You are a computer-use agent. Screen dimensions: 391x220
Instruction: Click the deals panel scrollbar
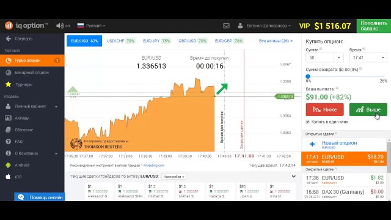(389, 157)
